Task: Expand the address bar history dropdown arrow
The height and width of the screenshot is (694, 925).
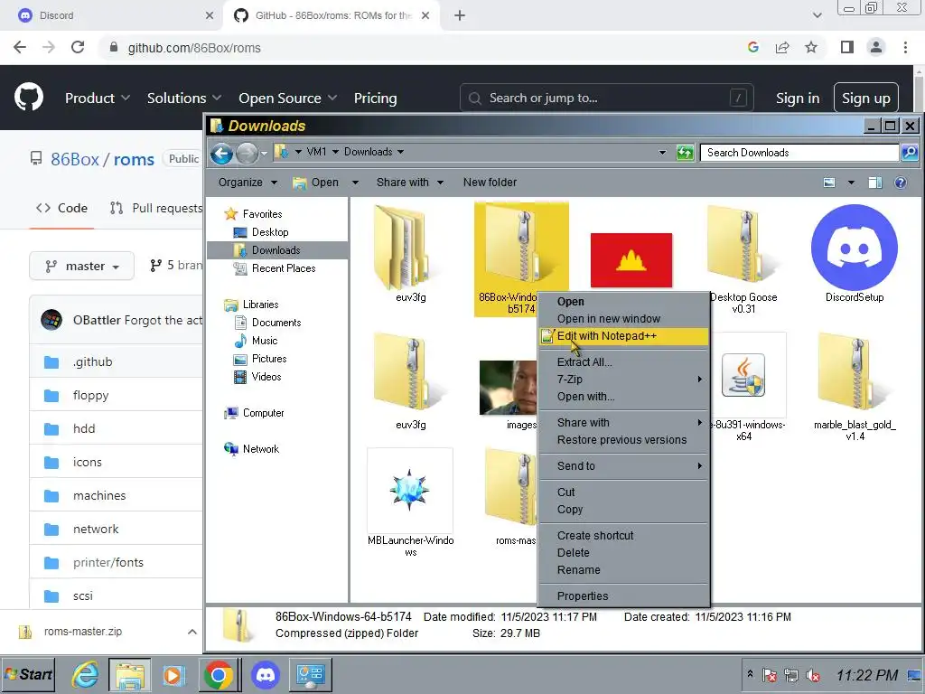Action: tap(662, 153)
